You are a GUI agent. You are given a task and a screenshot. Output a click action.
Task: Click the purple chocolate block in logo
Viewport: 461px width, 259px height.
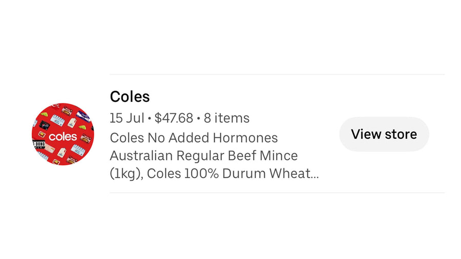(x=83, y=116)
